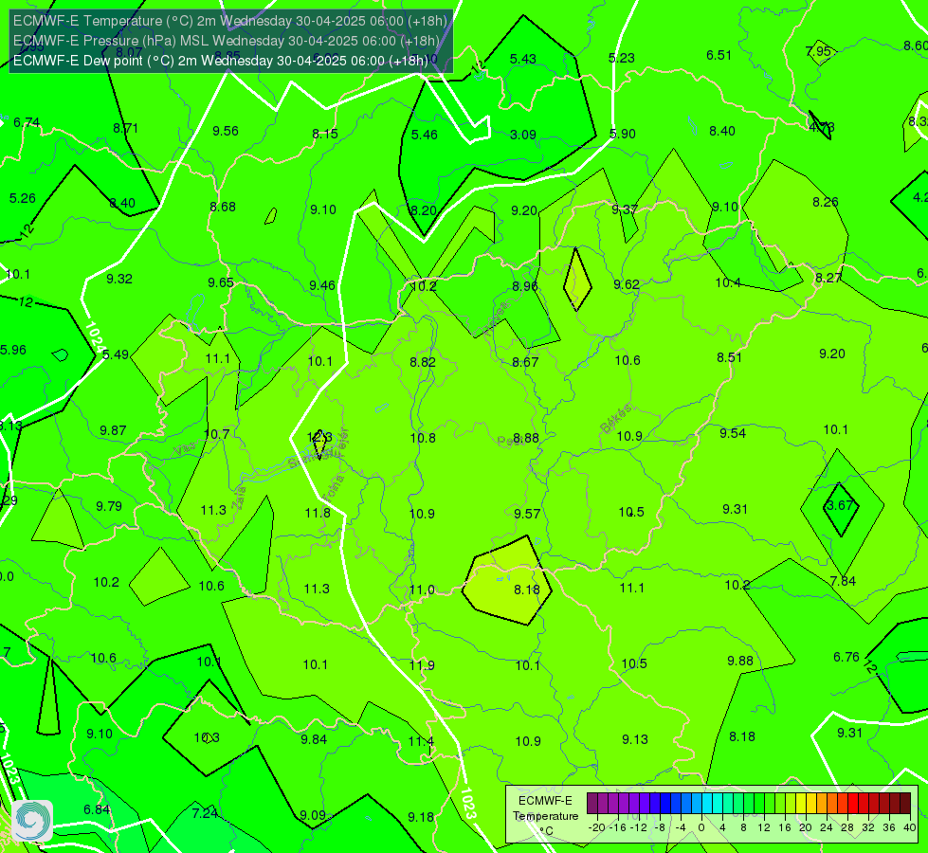Click the 6.74 temperature value
The width and height of the screenshot is (928, 853).
[x=27, y=122]
